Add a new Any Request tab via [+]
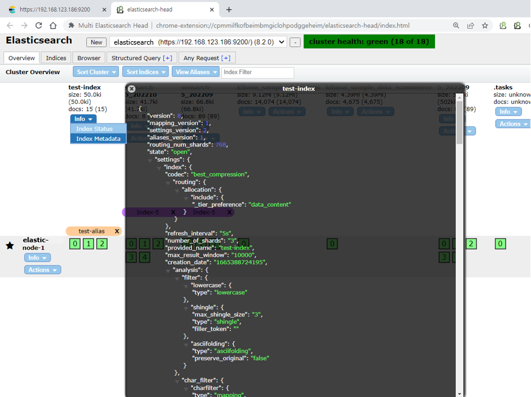The height and width of the screenshot is (397, 531). pos(226,58)
